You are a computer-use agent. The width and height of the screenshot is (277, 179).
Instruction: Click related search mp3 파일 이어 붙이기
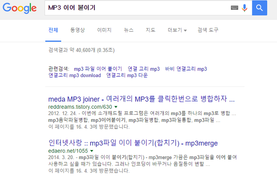(98, 69)
